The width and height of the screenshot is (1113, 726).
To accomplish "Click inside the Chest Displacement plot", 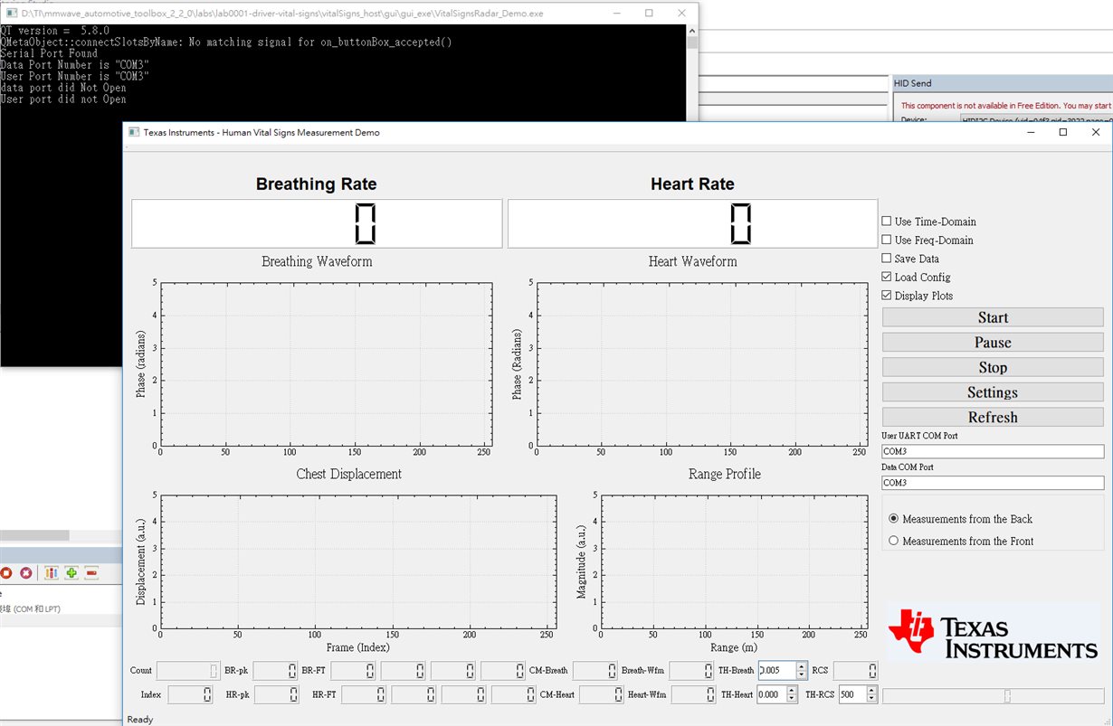I will tap(358, 561).
